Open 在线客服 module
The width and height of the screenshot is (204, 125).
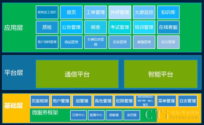168,27
